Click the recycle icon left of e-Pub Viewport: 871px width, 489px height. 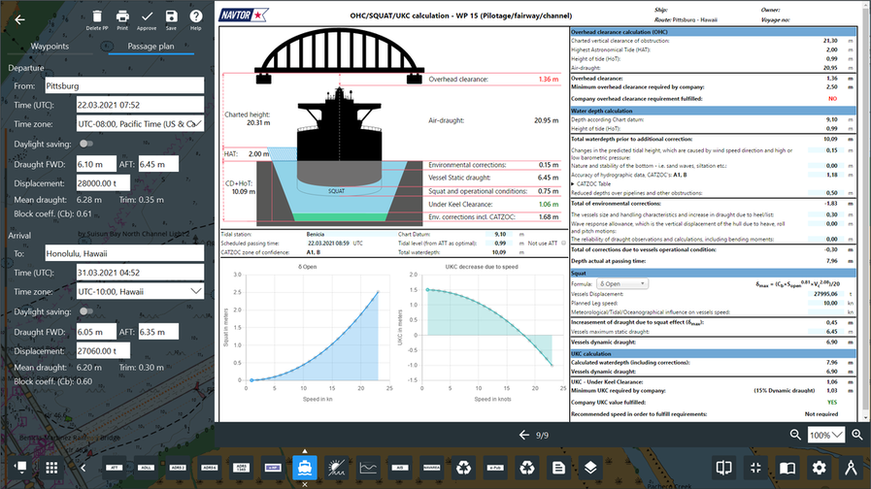pos(463,468)
